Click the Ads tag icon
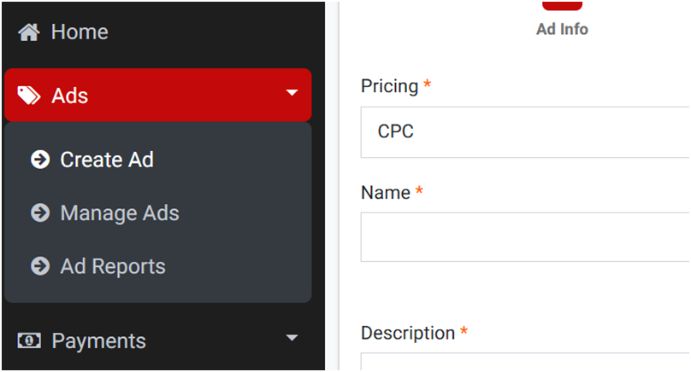 pos(29,96)
